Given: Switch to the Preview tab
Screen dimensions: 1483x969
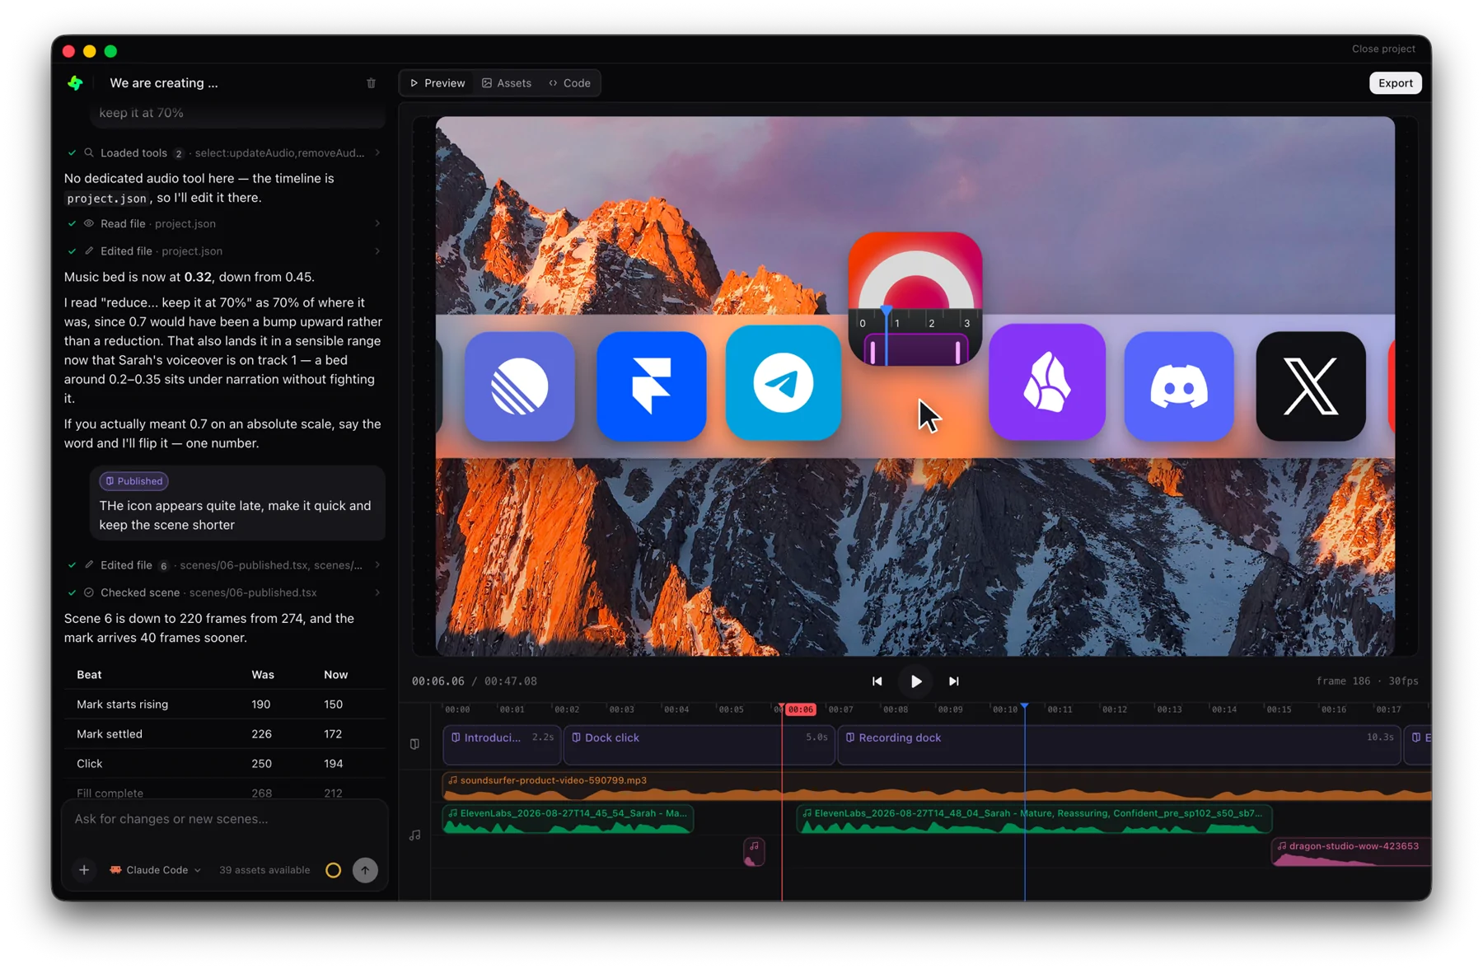Looking at the screenshot, I should point(437,83).
